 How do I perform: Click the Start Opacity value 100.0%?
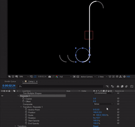click(x=96, y=121)
